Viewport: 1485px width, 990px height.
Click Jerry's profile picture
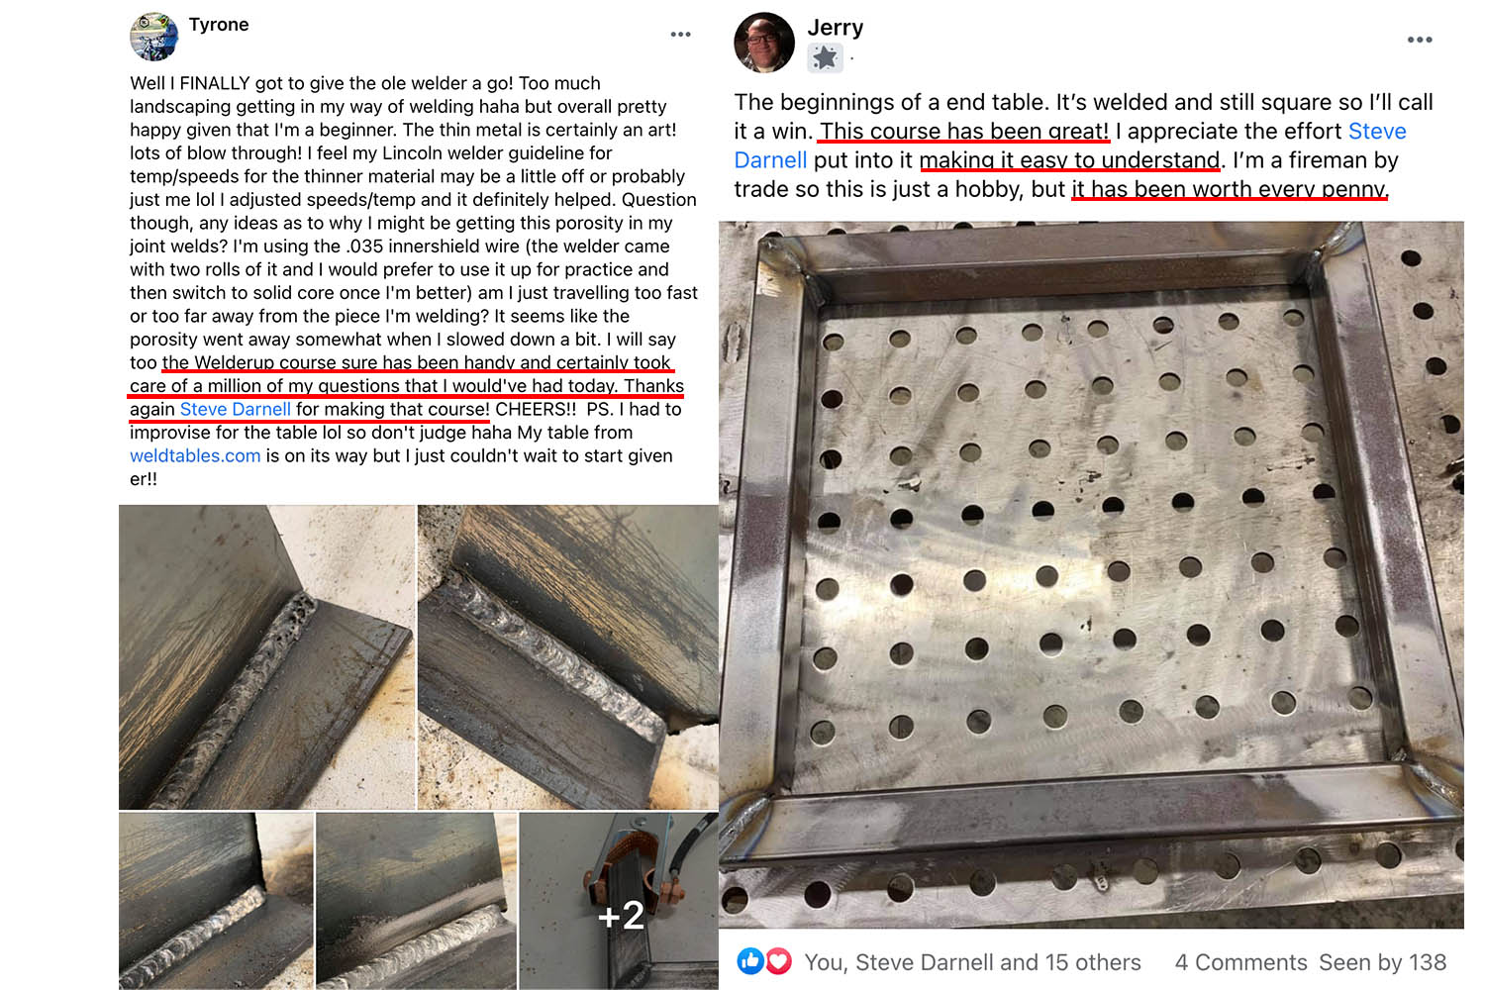(764, 43)
